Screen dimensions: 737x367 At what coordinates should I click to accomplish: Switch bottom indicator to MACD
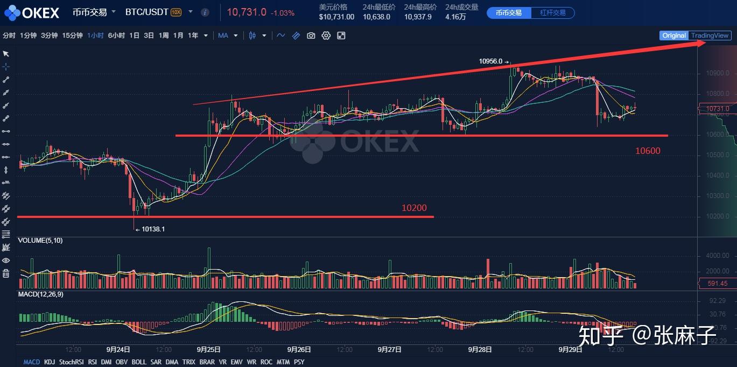tap(32, 362)
